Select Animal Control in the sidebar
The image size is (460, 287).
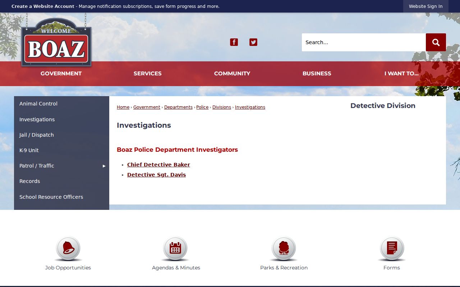point(61,104)
